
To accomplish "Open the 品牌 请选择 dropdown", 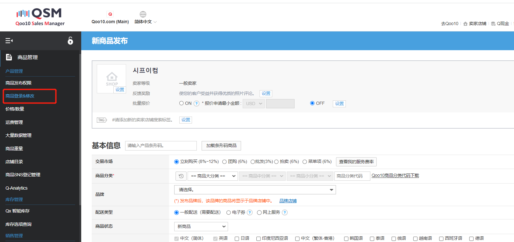I will (255, 190).
